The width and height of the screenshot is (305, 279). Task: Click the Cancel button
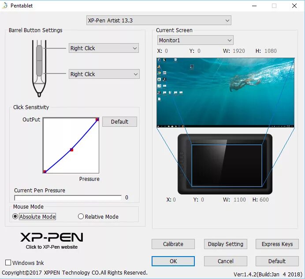click(x=226, y=261)
